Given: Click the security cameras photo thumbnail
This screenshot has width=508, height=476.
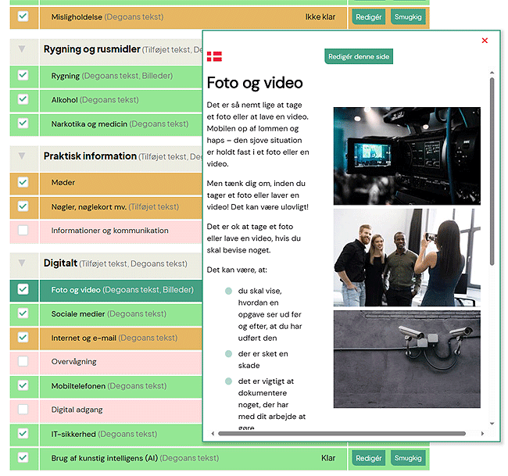Looking at the screenshot, I should pos(406,359).
